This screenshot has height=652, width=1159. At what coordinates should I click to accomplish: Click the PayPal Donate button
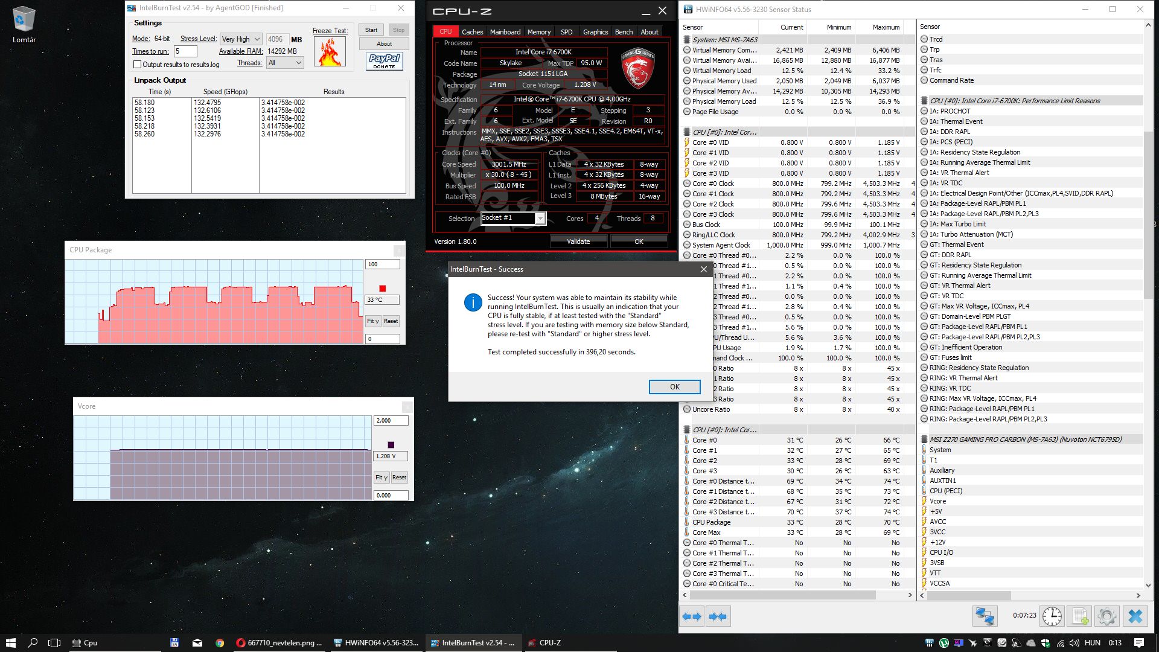(x=384, y=61)
